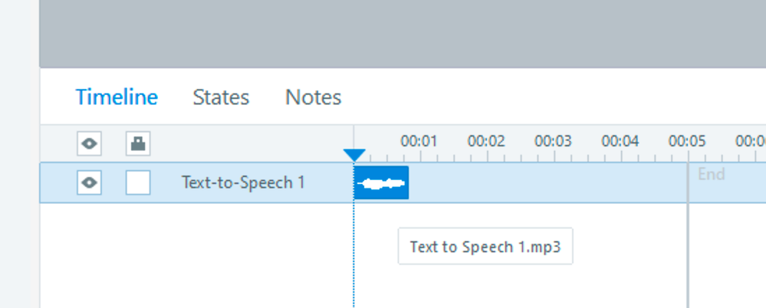Click the 00:05 mark on the ruler
Image resolution: width=766 pixels, height=308 pixels.
pyautogui.click(x=687, y=142)
